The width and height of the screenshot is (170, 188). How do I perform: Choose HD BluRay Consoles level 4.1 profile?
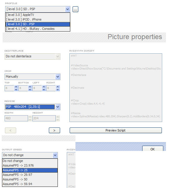pyautogui.click(x=38, y=29)
